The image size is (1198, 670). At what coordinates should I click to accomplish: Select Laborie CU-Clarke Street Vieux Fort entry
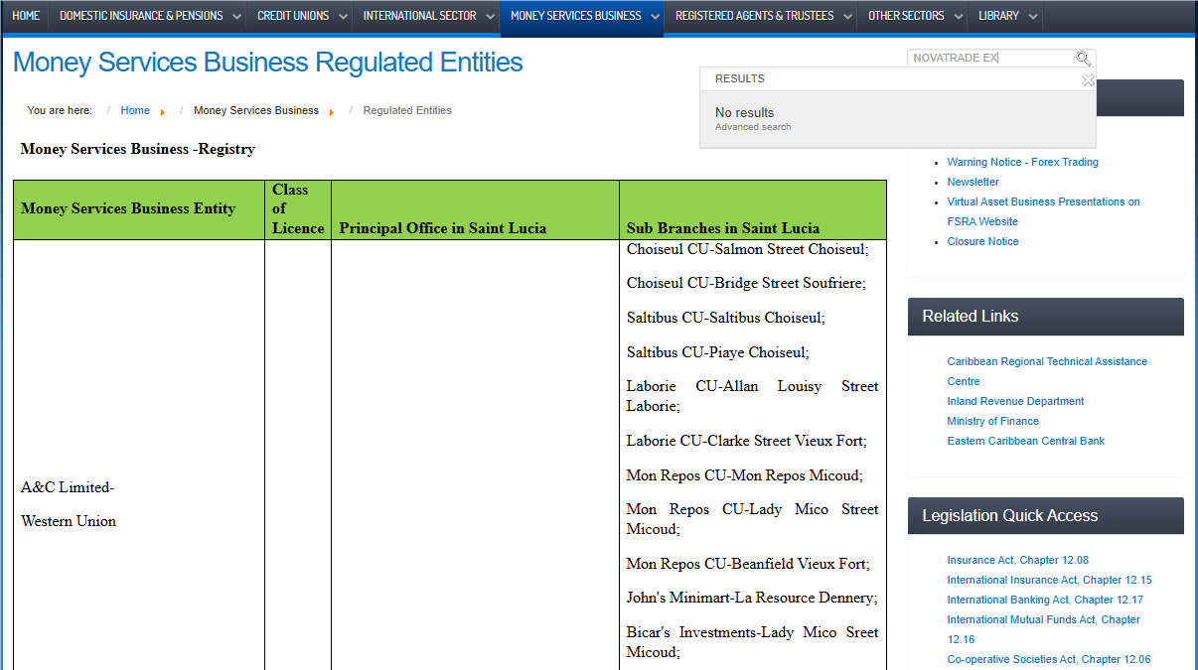tap(747, 441)
